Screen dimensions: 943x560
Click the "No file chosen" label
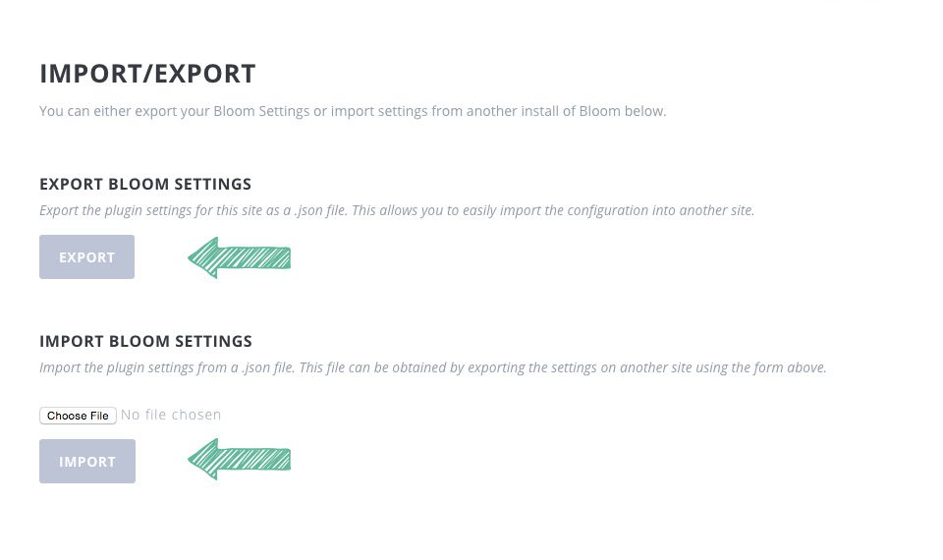pyautogui.click(x=171, y=415)
